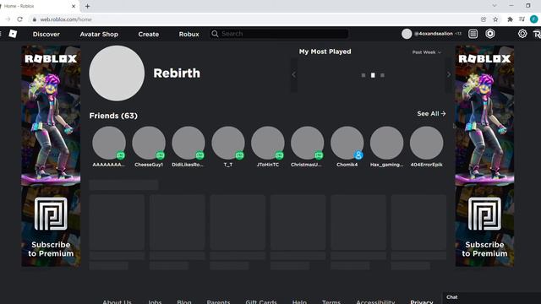
Task: Open friend JToHinTC avatar
Action: [268, 143]
